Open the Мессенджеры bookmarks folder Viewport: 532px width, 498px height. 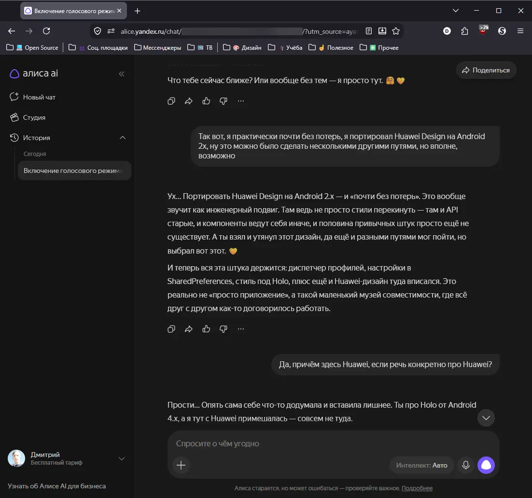click(x=158, y=47)
